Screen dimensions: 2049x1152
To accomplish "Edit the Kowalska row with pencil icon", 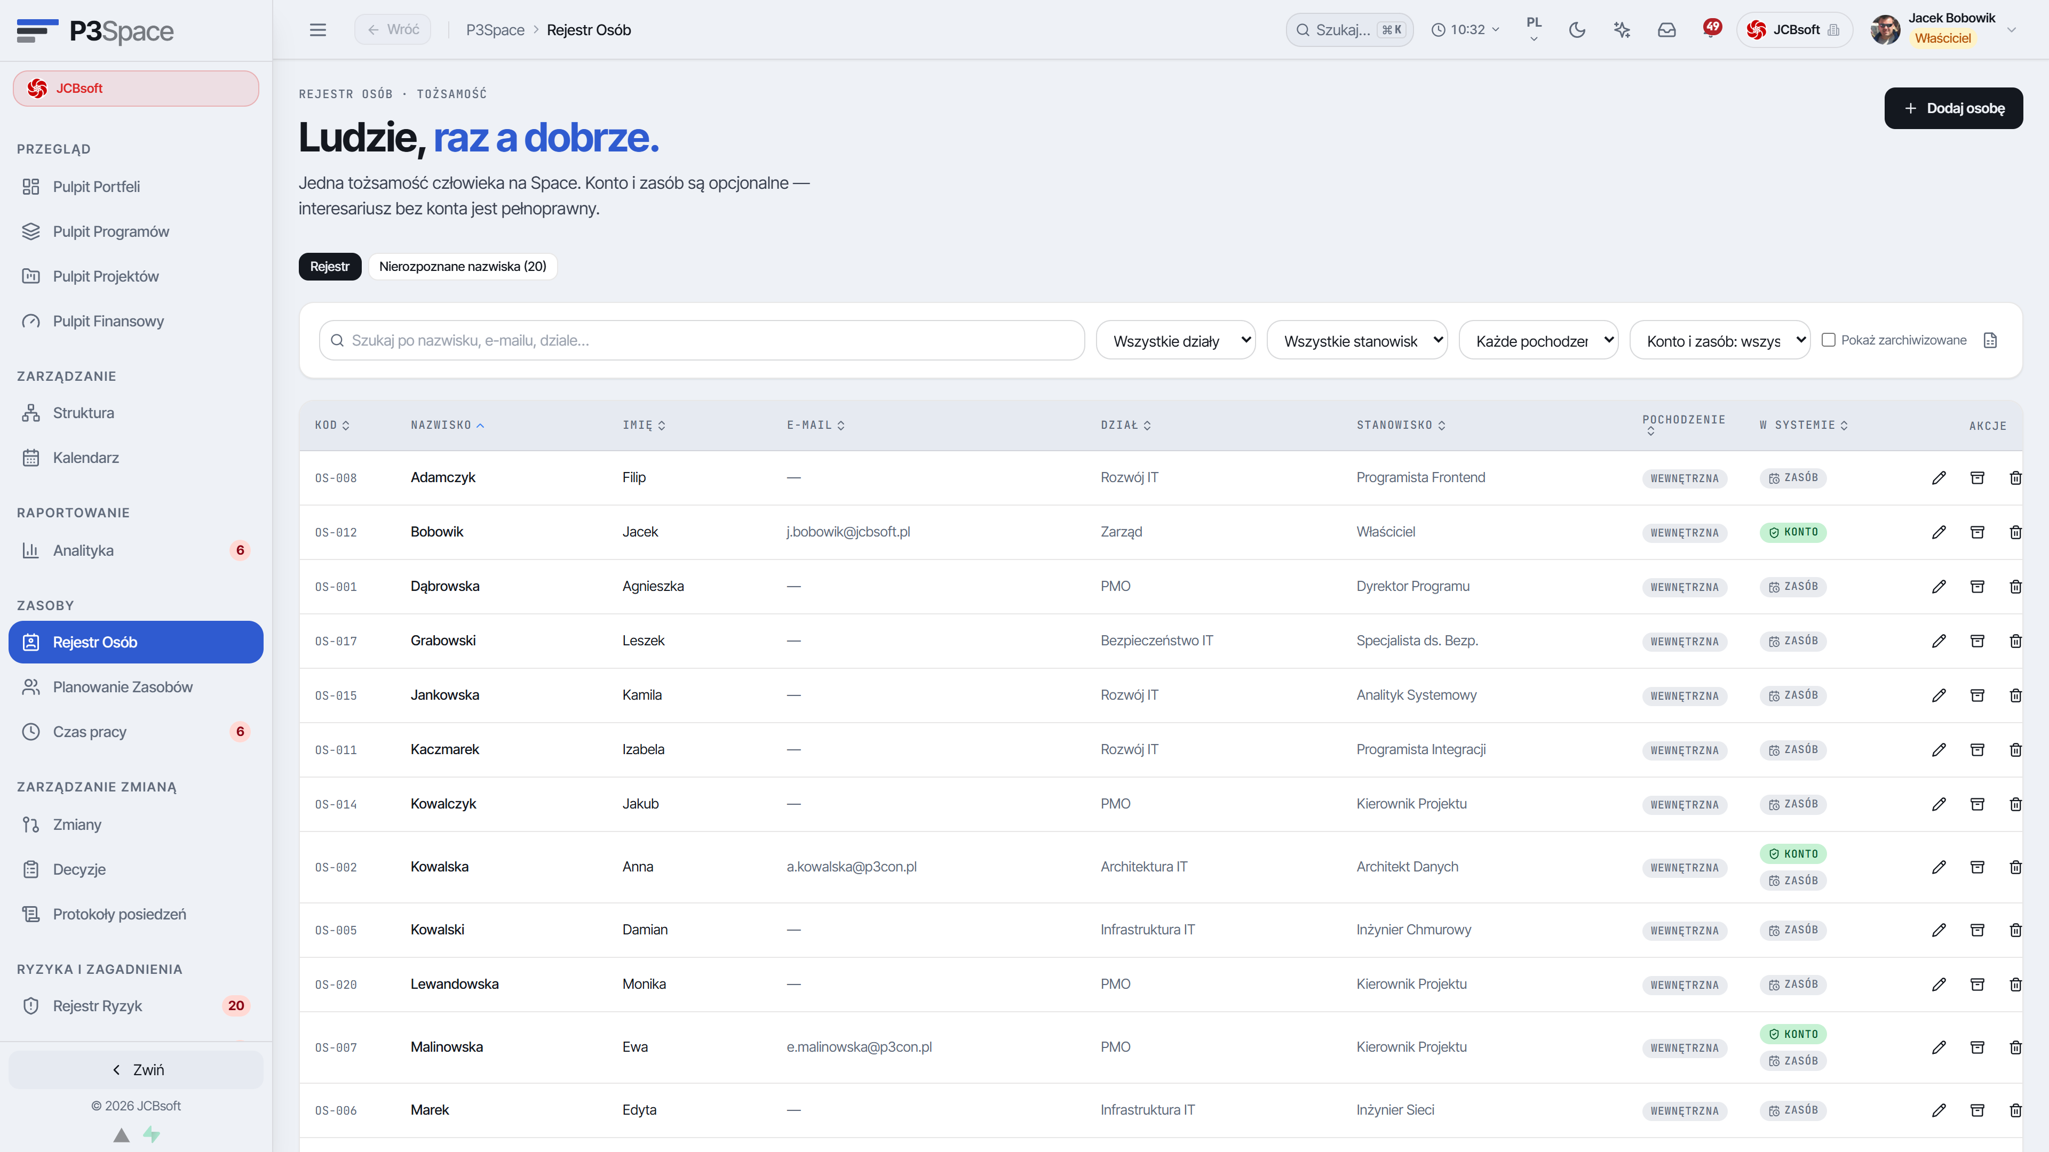I will coord(1939,867).
